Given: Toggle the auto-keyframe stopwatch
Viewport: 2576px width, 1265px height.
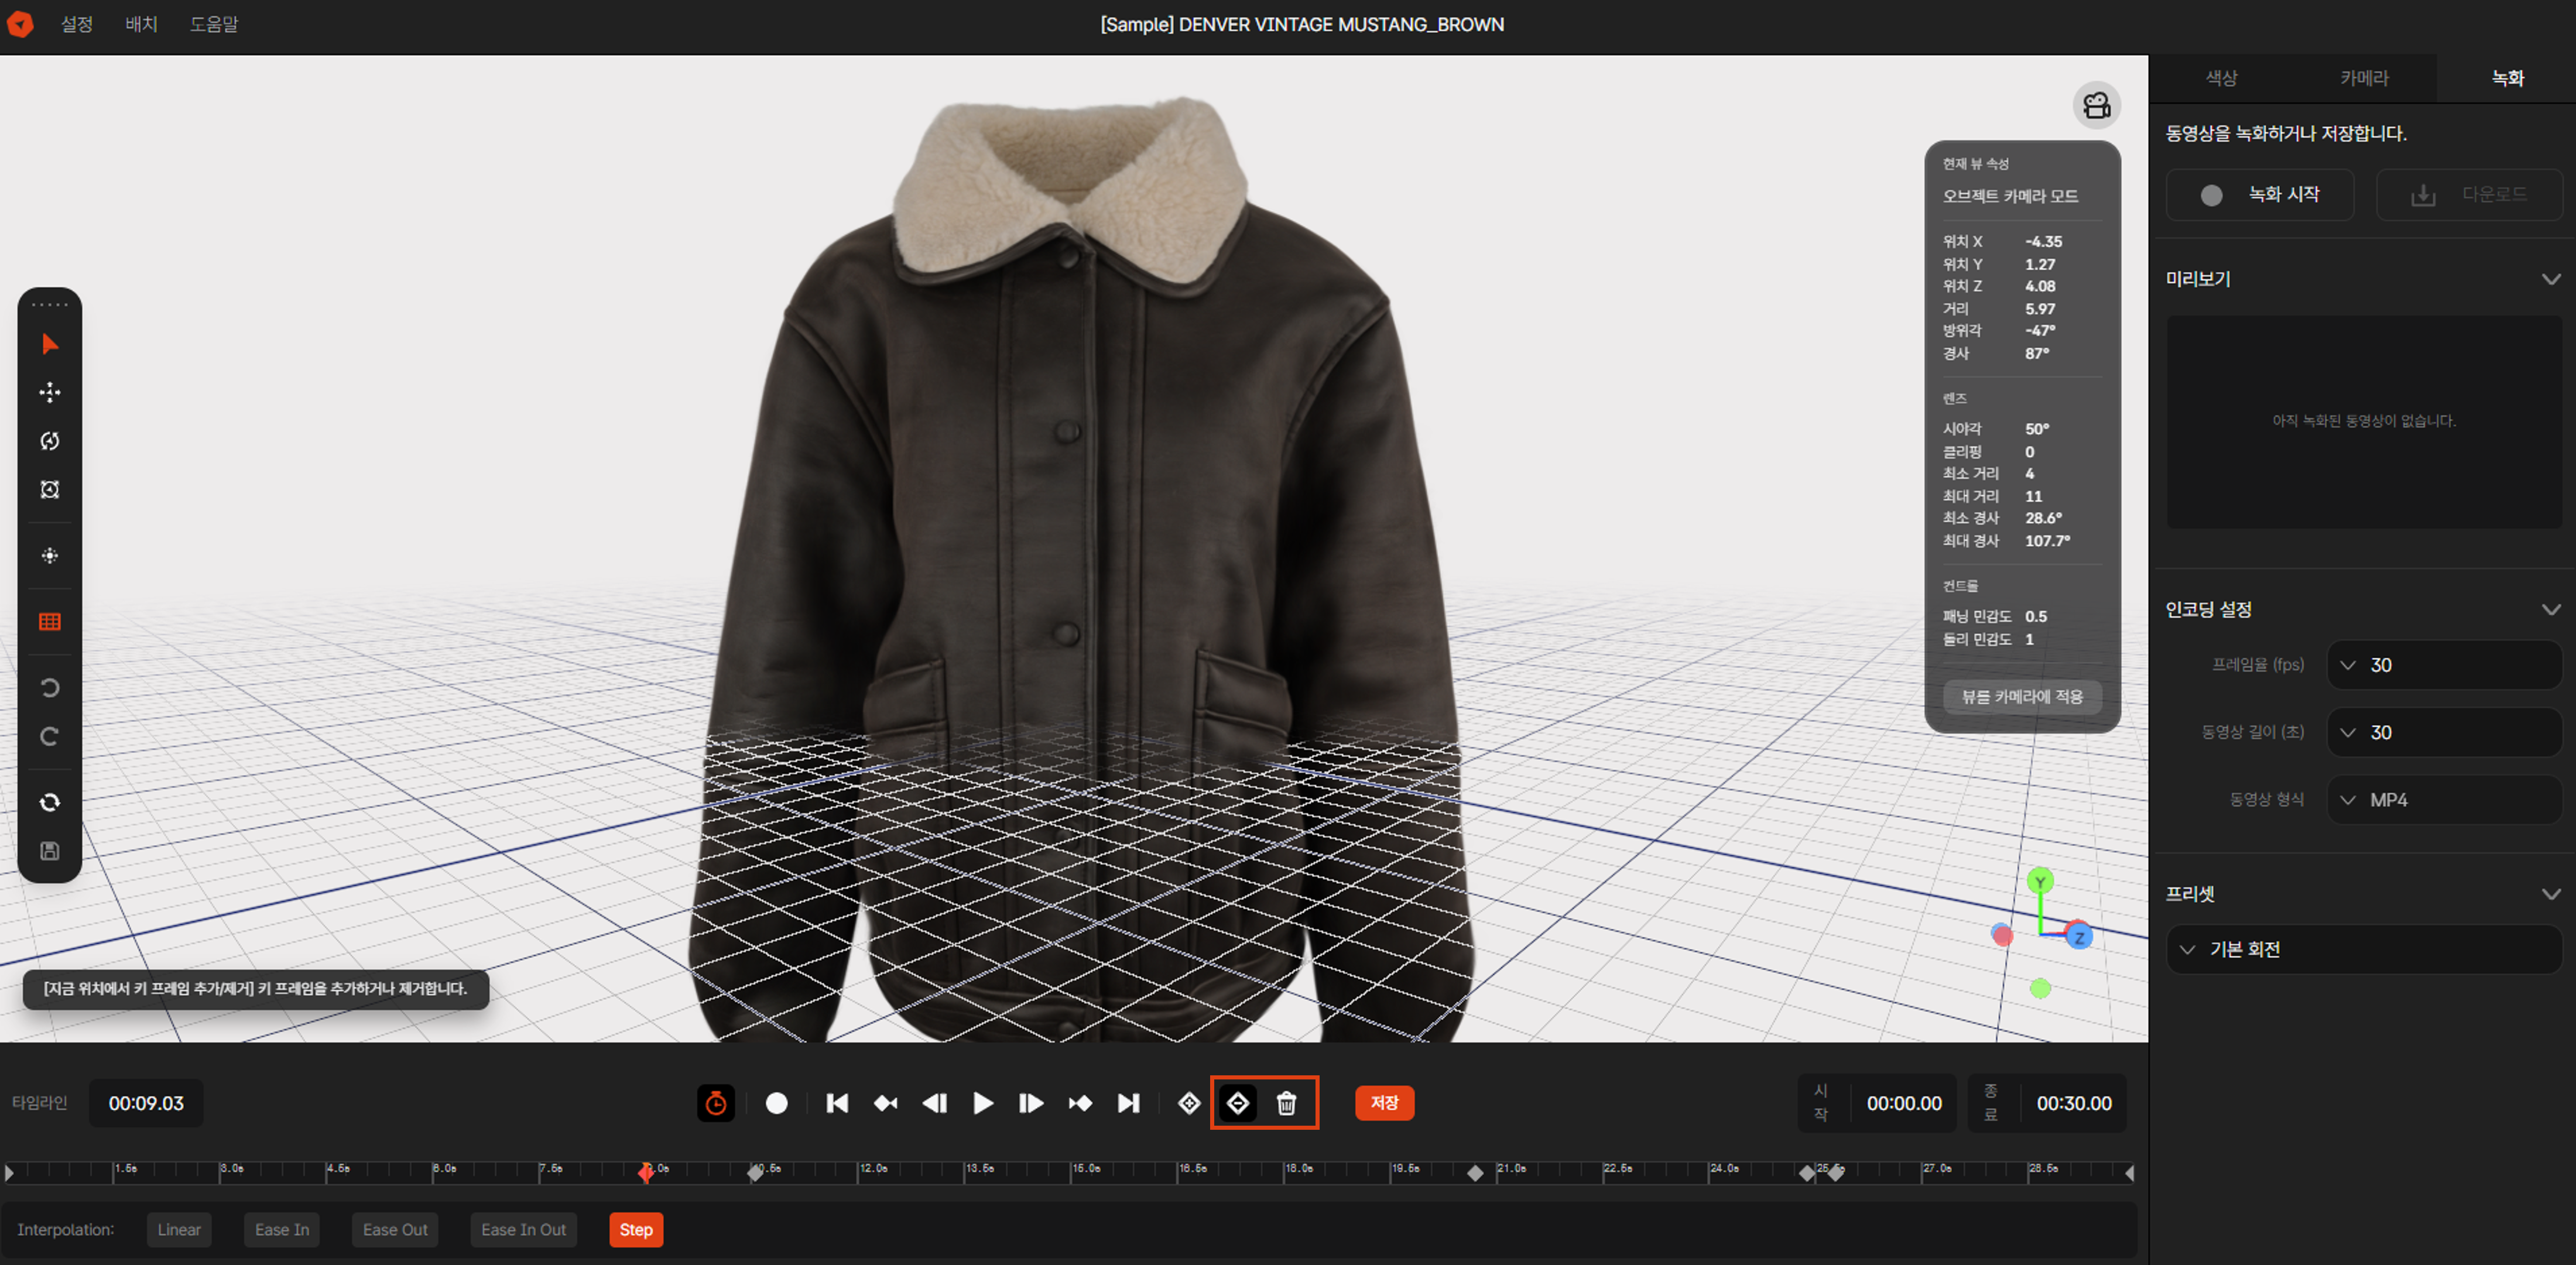Looking at the screenshot, I should 716,1103.
